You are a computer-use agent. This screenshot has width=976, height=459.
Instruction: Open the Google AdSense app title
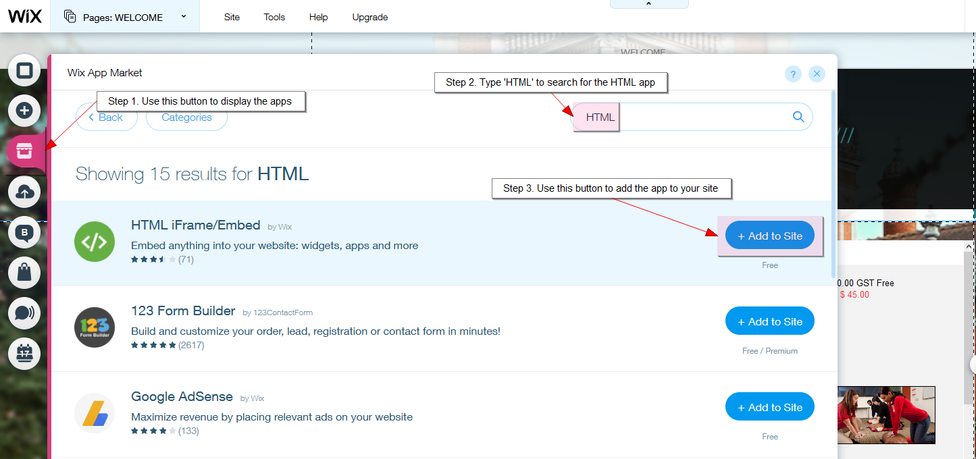(182, 397)
